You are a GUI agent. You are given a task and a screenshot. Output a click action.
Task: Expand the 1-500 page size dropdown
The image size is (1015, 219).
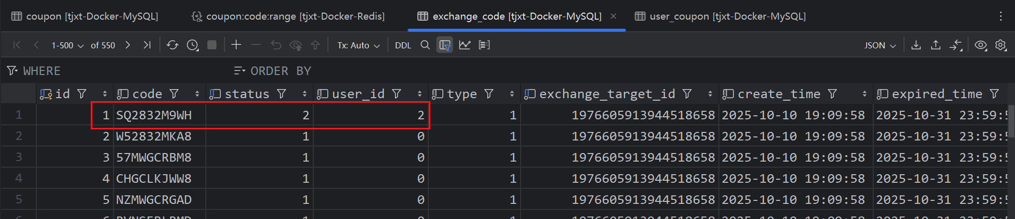pos(67,45)
